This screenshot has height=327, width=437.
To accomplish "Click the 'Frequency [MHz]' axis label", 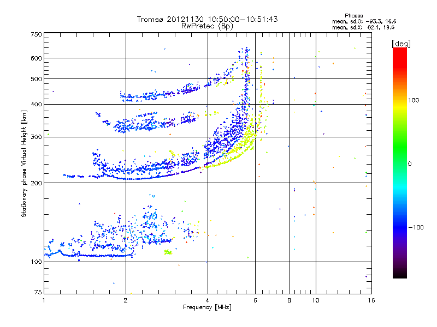I will click(x=207, y=307).
